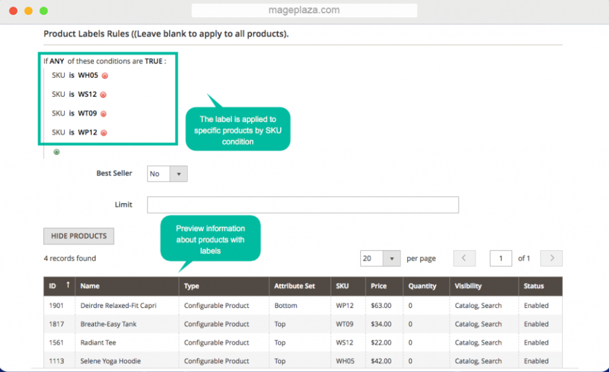
Task: Click the page number input box
Action: coord(501,258)
